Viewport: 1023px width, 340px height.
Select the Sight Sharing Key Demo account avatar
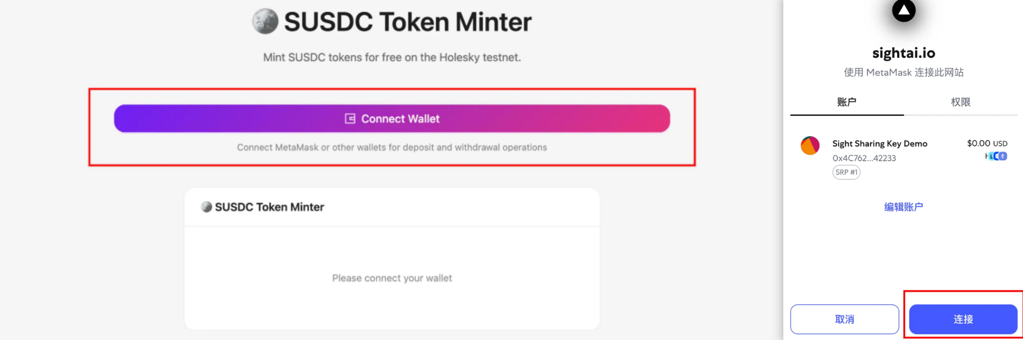coord(810,146)
